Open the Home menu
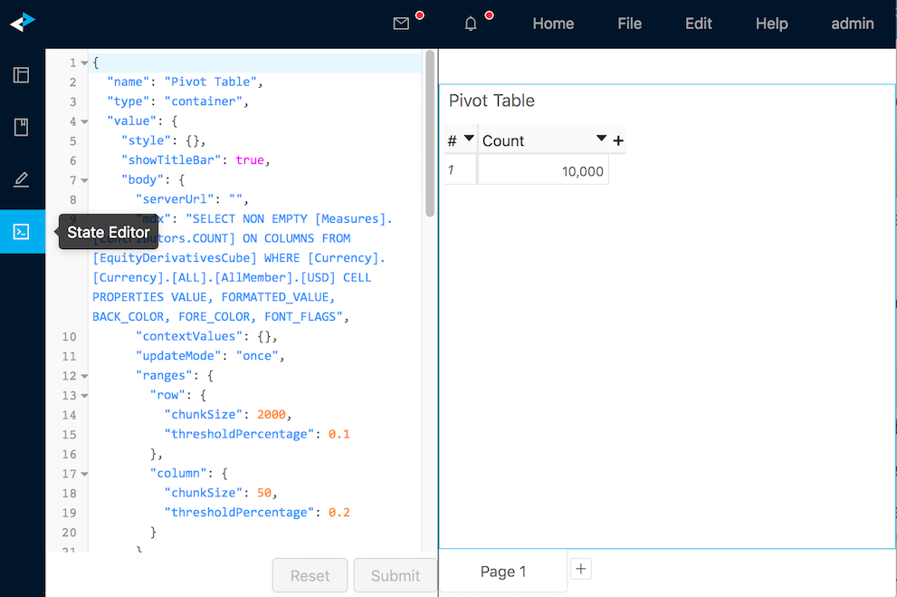Image resolution: width=897 pixels, height=597 pixels. 553,24
